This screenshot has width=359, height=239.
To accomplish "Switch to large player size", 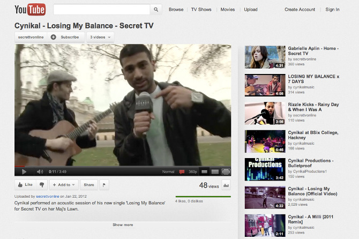I will pos(215,171).
